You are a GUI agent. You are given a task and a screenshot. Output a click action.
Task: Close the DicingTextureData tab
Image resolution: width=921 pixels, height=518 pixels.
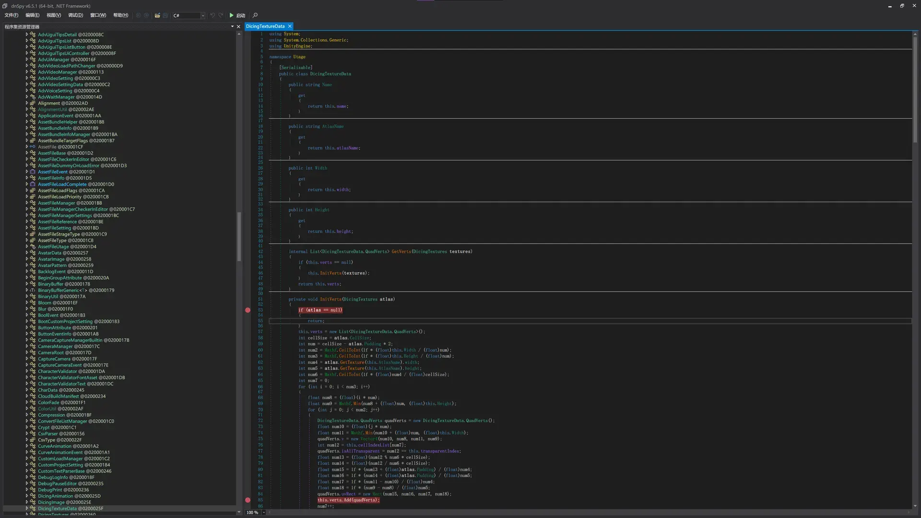click(x=290, y=26)
